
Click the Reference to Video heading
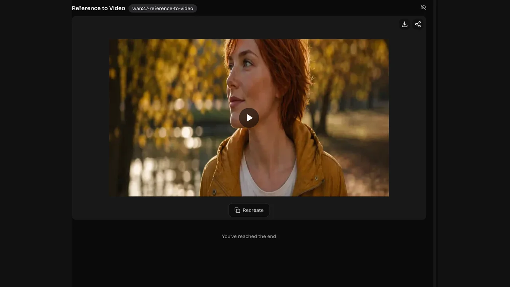click(x=98, y=8)
